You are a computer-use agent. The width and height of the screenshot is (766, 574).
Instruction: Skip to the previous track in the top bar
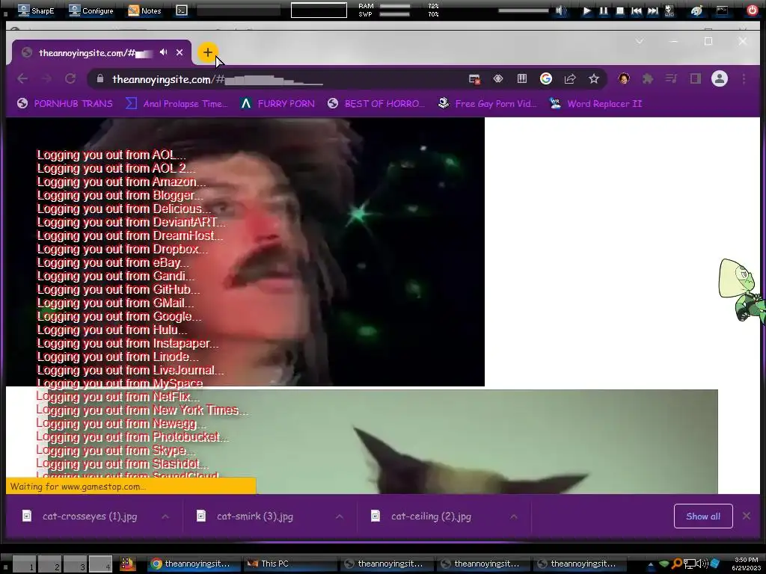click(637, 10)
